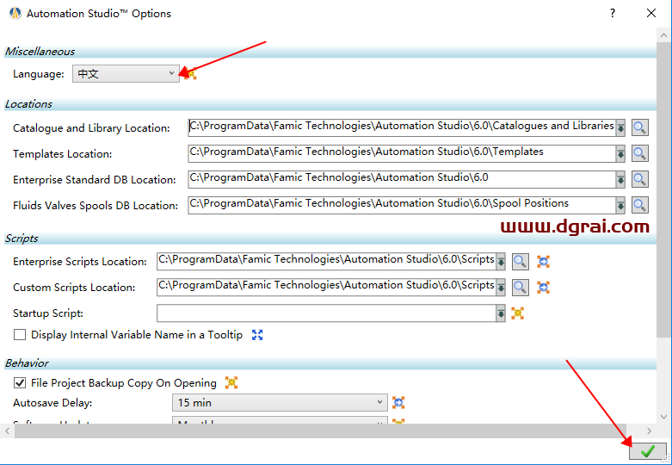The width and height of the screenshot is (672, 465).
Task: Expand Fluids Valves Spools DB Location dropdown
Action: click(620, 205)
